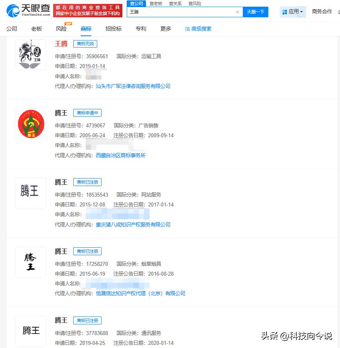Image resolution: width=340 pixels, height=348 pixels.
Task: Select announcement date 2016-08-28 text
Action: point(161,274)
